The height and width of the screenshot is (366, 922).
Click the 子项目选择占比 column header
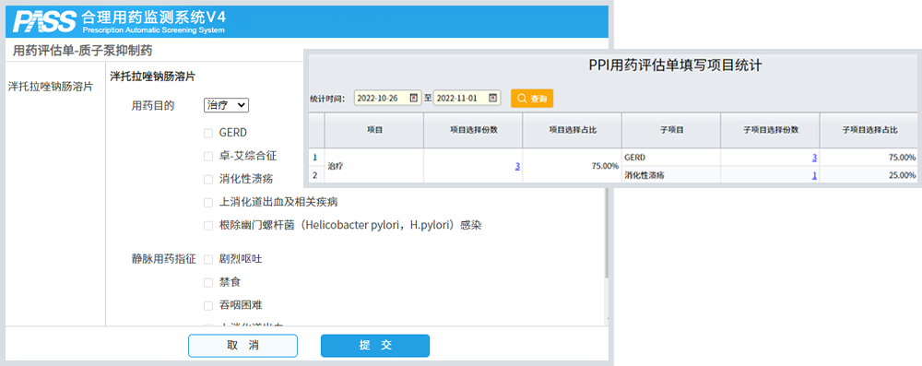[870, 129]
